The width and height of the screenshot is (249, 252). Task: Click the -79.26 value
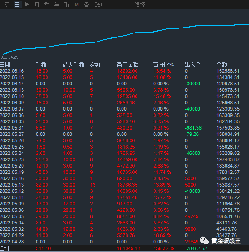click(x=192, y=134)
